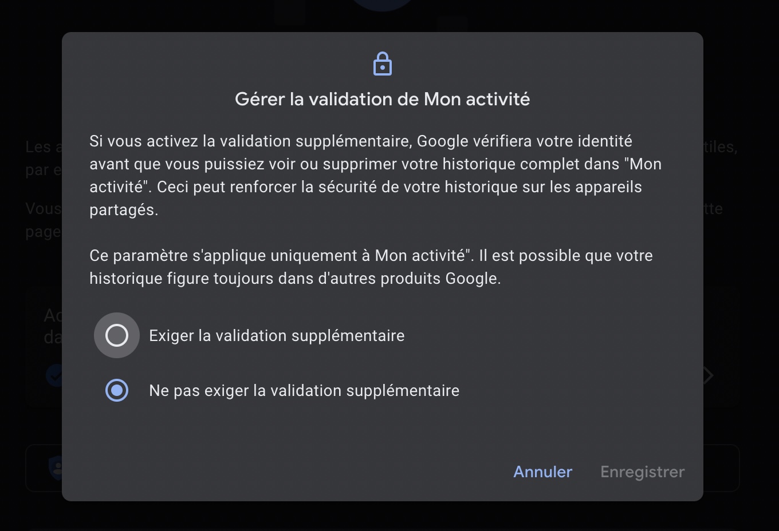
Task: Select the Ne pas exiger radio button
Action: tap(117, 390)
